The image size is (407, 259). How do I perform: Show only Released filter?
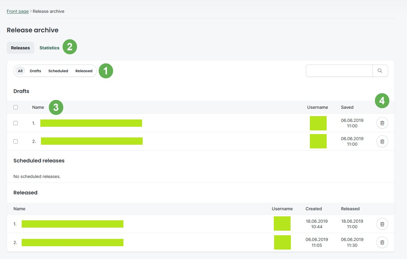84,71
